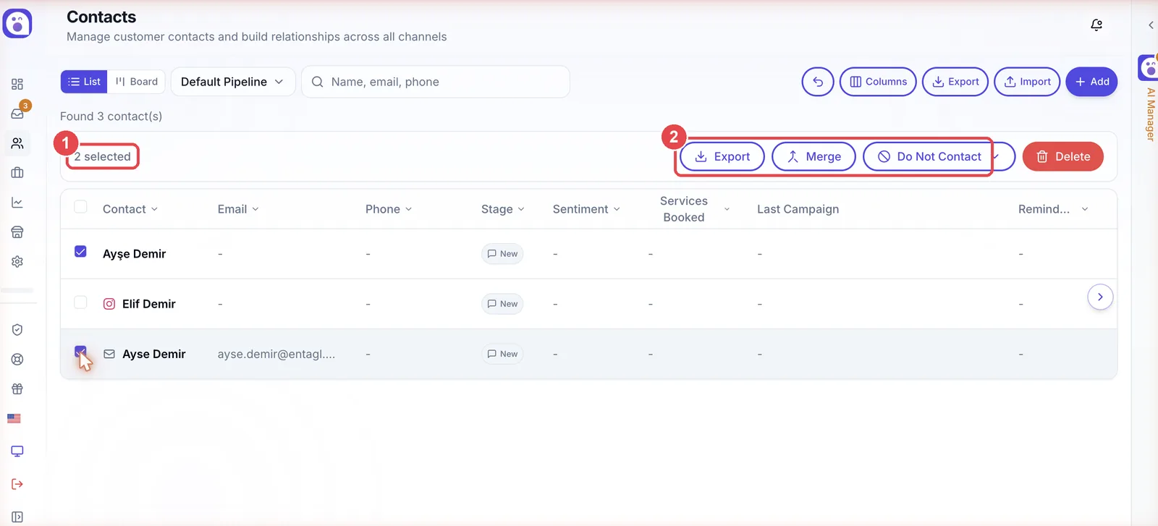
Task: Click the shield icon in sidebar
Action: click(x=17, y=330)
